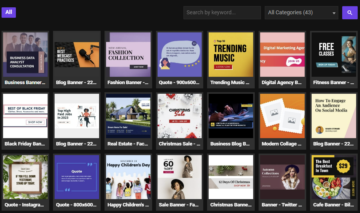Open How To Engage An Audience thumbnail

tap(334, 116)
